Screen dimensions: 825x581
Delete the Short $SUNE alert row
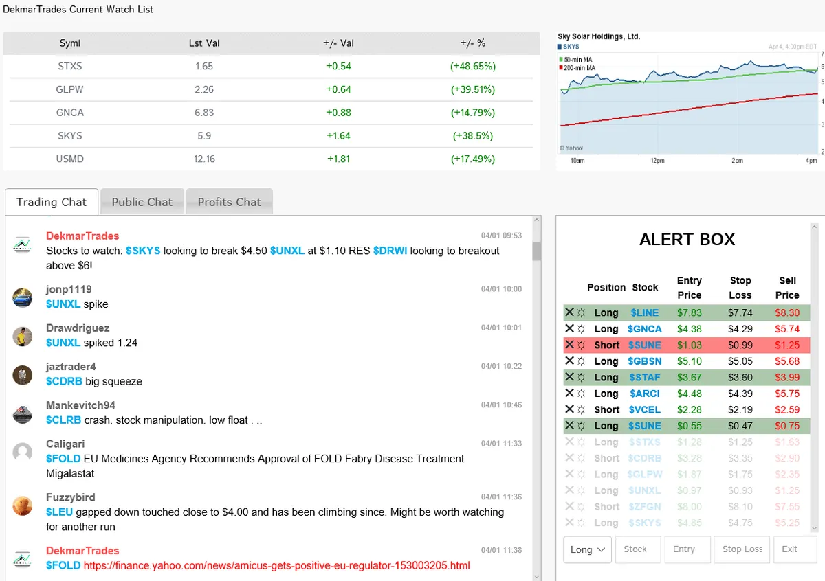click(569, 345)
